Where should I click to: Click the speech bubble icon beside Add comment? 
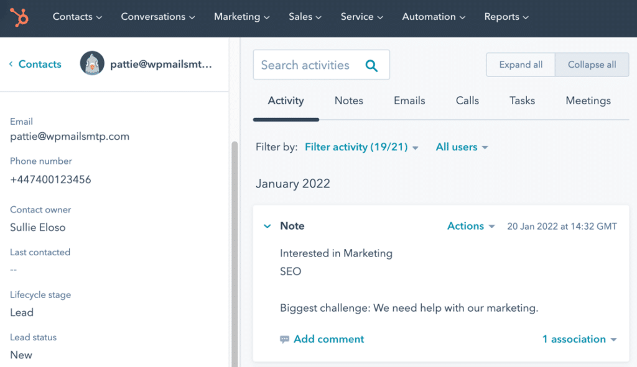(x=286, y=339)
